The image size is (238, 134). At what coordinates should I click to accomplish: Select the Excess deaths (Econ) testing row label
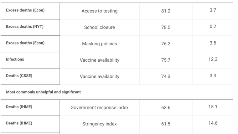(x=25, y=10)
